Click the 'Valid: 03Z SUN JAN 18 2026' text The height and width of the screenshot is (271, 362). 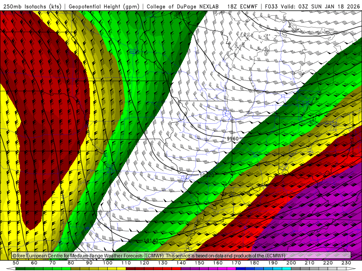coord(320,7)
